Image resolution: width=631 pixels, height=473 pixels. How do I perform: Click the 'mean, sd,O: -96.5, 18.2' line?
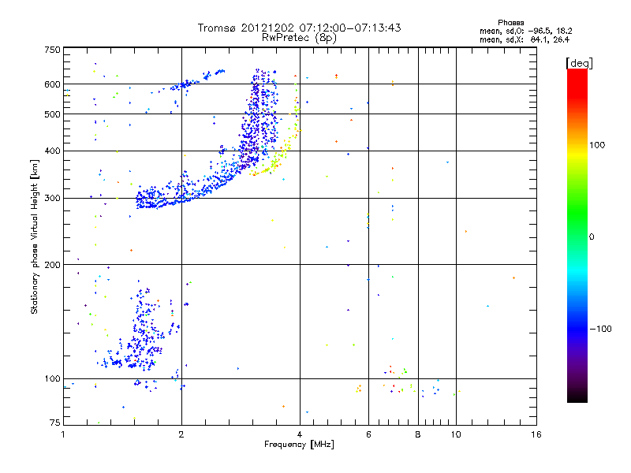coord(525,31)
